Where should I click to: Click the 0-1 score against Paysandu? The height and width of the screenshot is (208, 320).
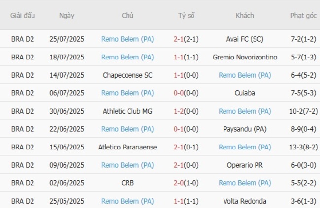(179, 129)
